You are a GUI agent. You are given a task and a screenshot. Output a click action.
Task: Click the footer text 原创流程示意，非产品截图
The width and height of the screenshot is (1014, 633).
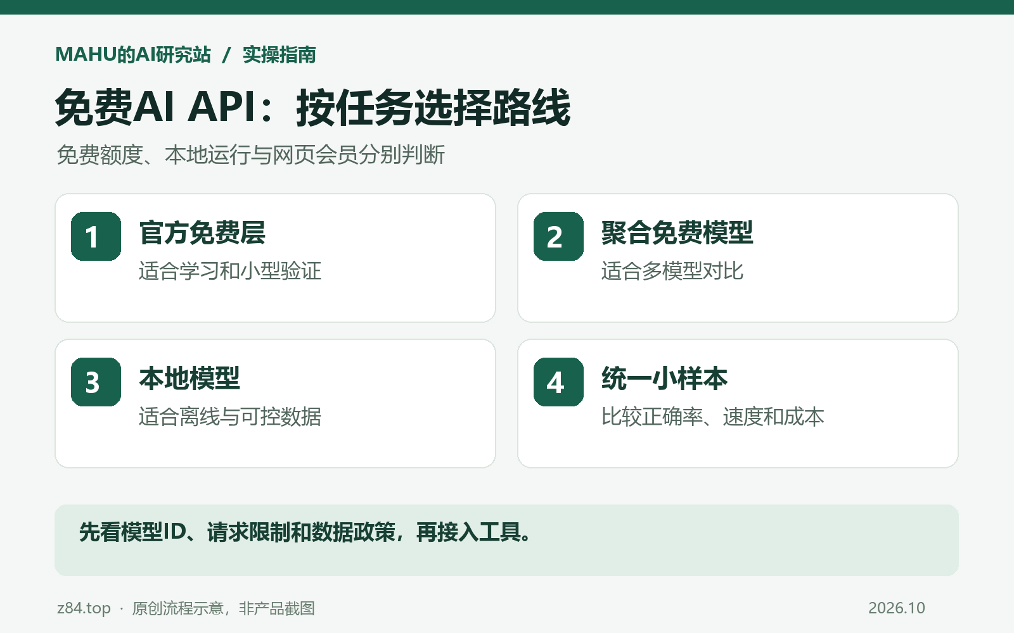point(223,608)
